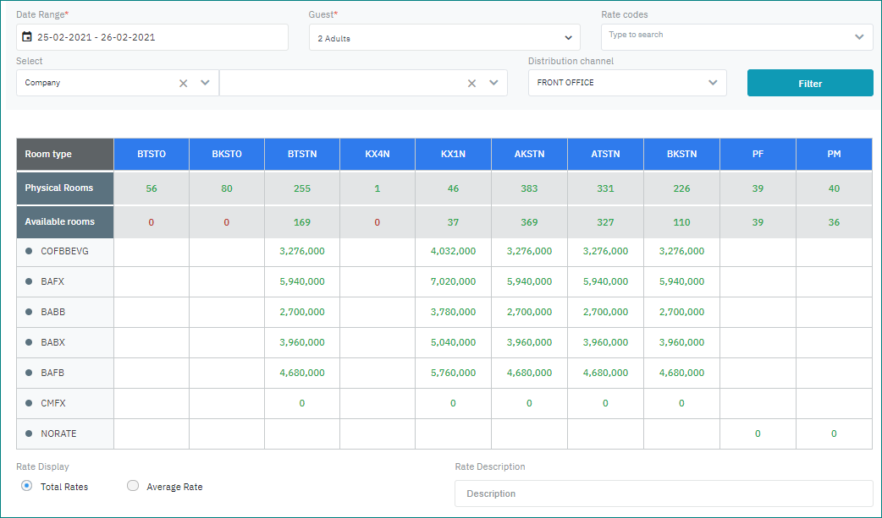
Task: Click the calendar icon in Date Range
Action: tap(27, 37)
